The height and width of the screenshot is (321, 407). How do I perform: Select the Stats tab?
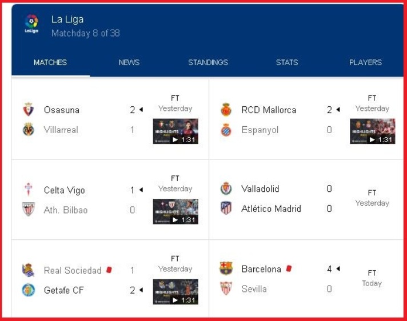pyautogui.click(x=287, y=62)
